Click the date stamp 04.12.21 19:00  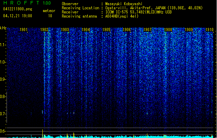click(18, 16)
